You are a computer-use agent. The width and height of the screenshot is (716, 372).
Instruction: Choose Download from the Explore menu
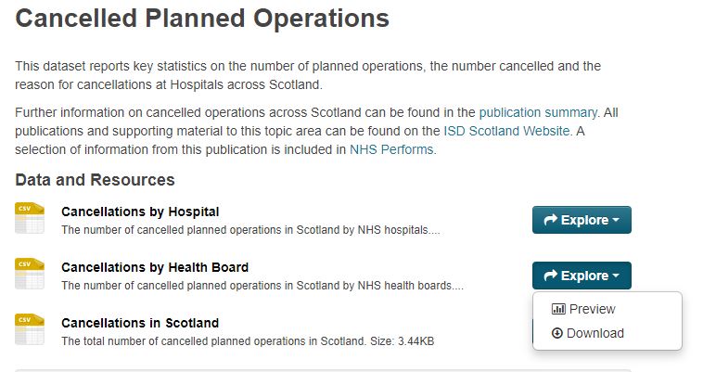[x=595, y=333]
